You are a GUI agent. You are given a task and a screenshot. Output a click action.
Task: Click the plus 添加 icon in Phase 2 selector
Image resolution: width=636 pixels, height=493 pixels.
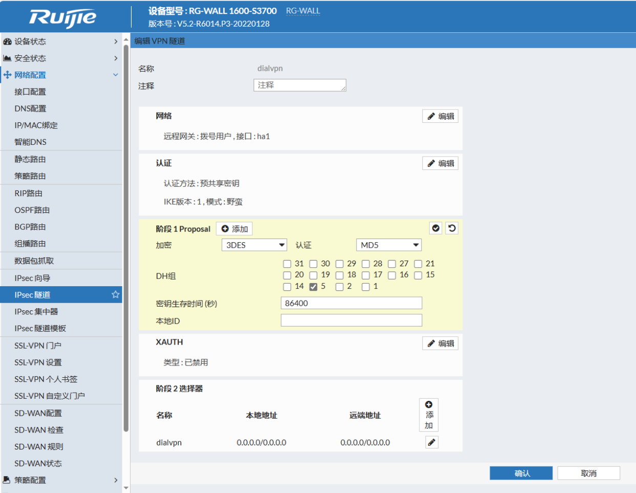pos(429,415)
